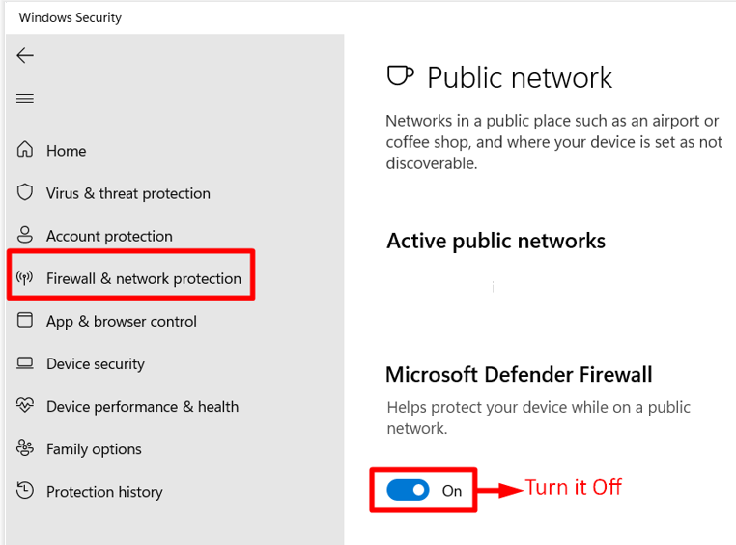This screenshot has width=736, height=545.
Task: Select the Device security laptop icon
Action: coord(25,363)
